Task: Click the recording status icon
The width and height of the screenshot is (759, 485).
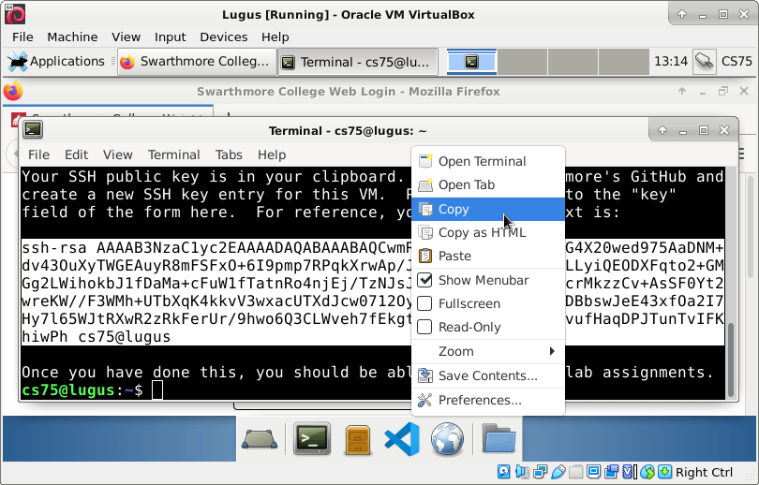Action: click(x=611, y=472)
